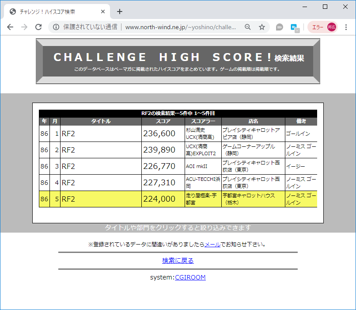Visit the CGIROOM system link
The width and height of the screenshot is (356, 310).
coord(190,277)
